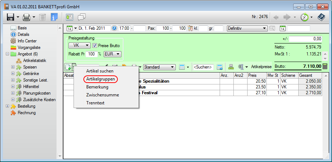Collapse the Angebot (6) tree node
The width and height of the screenshot is (332, 162).
(8, 54)
